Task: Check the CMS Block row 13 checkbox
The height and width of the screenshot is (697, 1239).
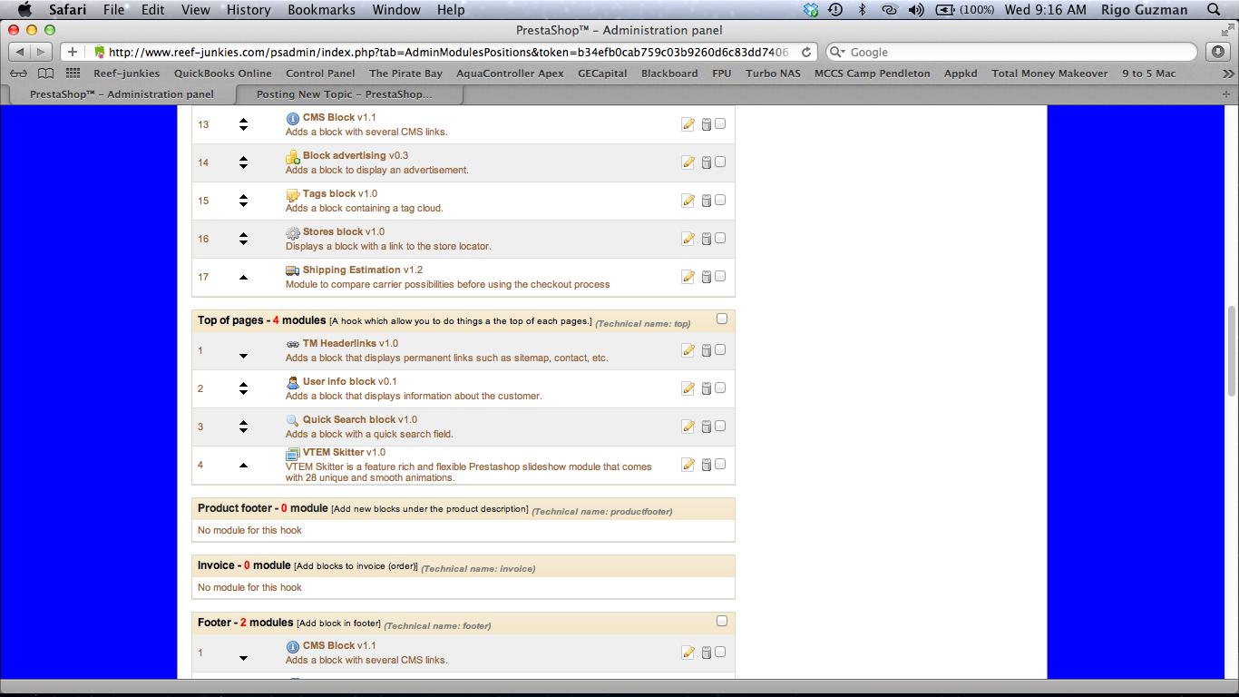Action: [x=720, y=123]
